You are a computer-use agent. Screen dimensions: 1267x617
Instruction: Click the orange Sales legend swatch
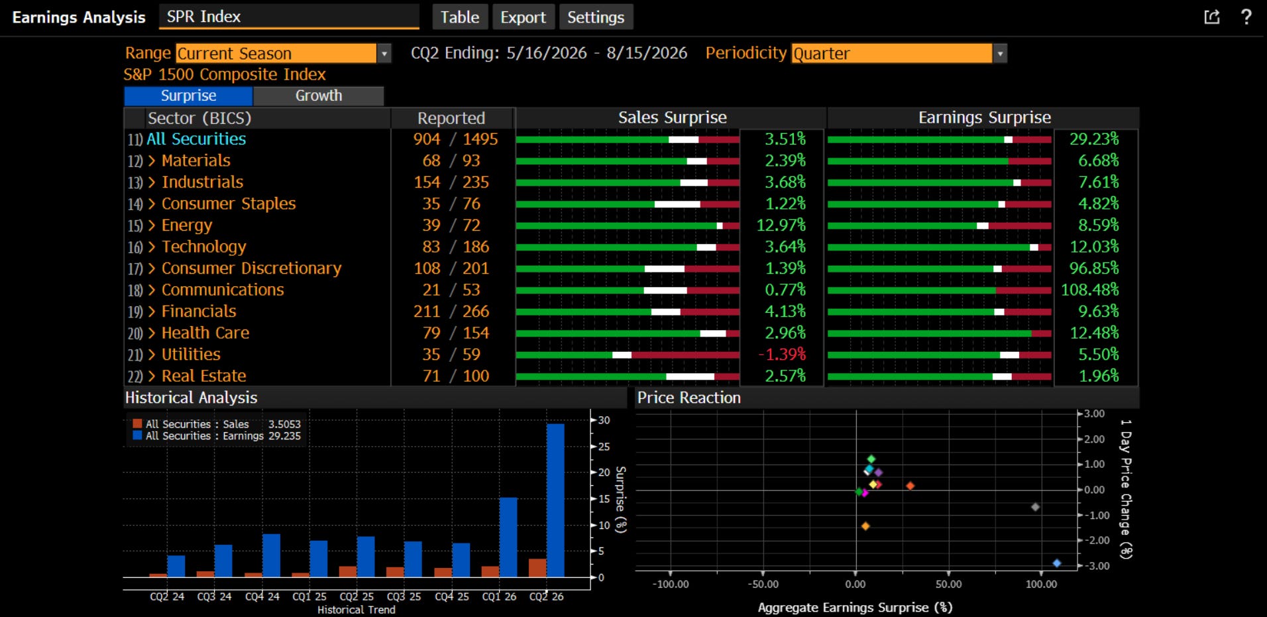coord(137,424)
